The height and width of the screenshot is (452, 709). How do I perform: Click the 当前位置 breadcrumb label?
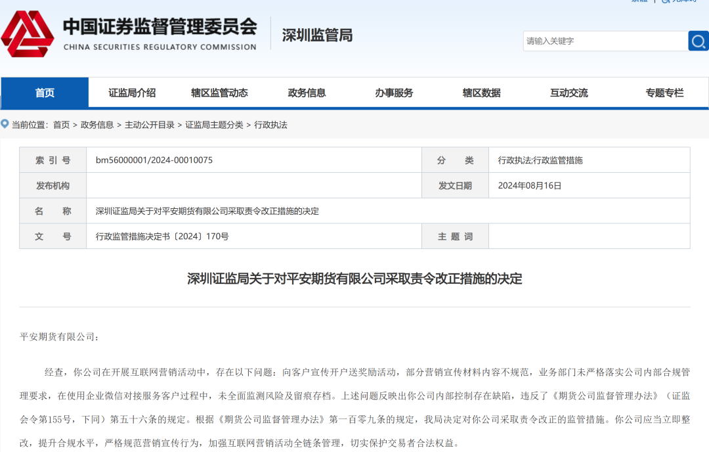pyautogui.click(x=30, y=125)
